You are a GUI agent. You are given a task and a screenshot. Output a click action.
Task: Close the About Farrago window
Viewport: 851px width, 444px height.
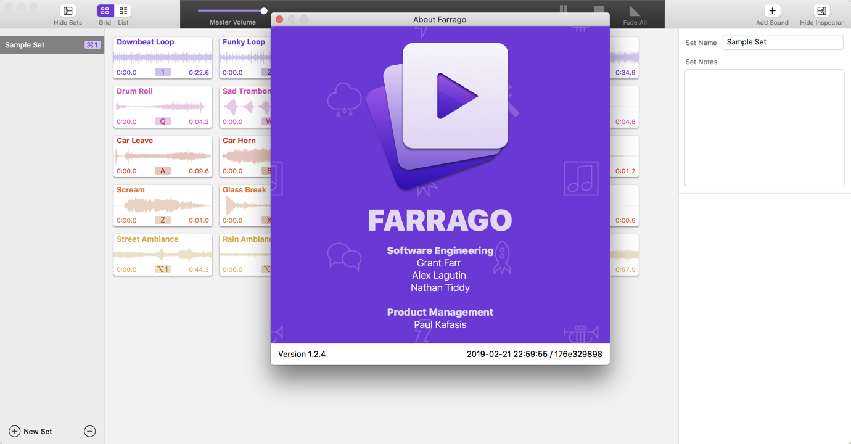279,19
